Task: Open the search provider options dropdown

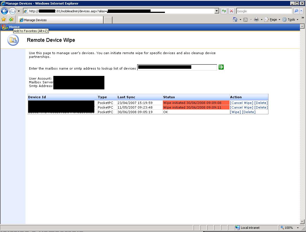Action: (301, 11)
